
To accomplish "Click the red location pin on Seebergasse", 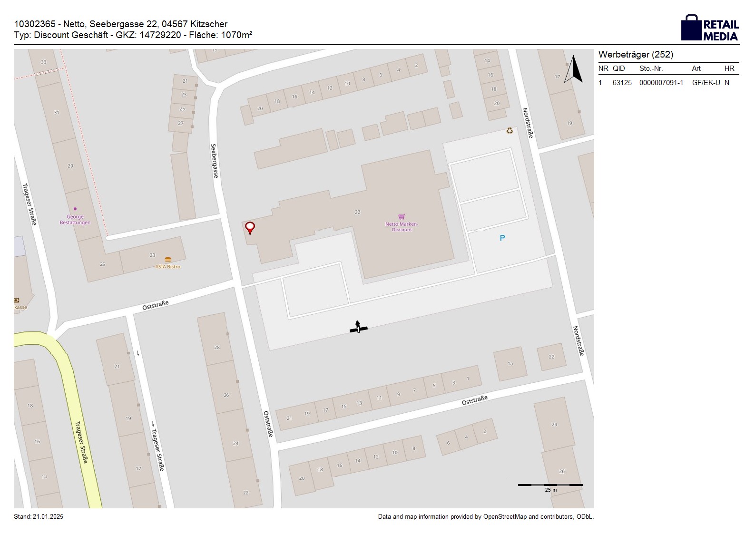I will (249, 228).
